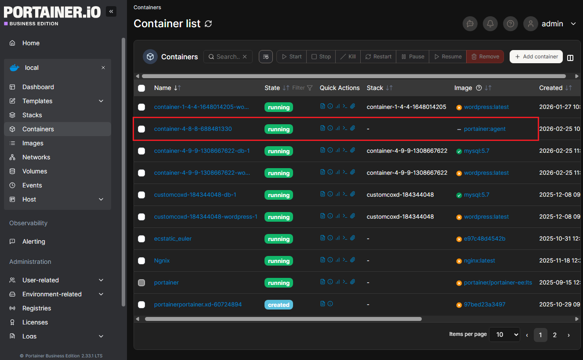Open Logs quick action for Ngnix container
This screenshot has height=360, width=583.
pos(322,260)
